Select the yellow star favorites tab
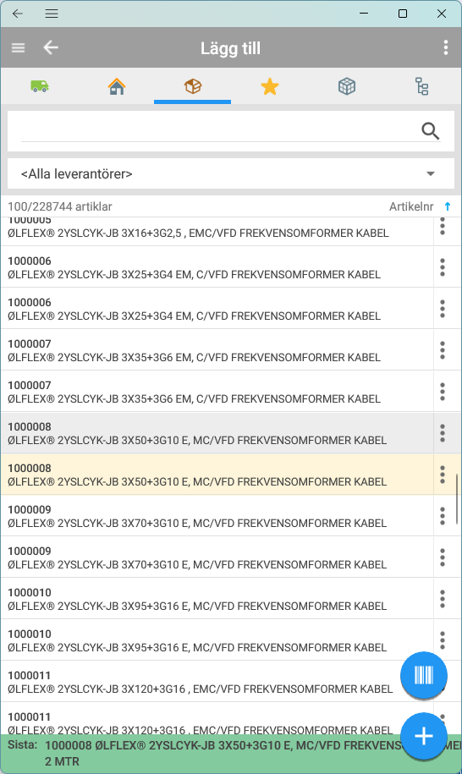This screenshot has width=462, height=774. [x=269, y=86]
